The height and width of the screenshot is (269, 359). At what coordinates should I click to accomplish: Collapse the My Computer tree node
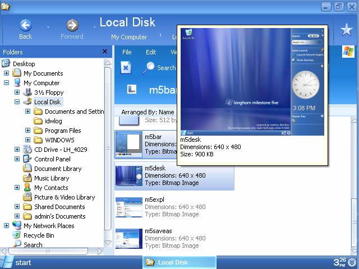point(6,82)
